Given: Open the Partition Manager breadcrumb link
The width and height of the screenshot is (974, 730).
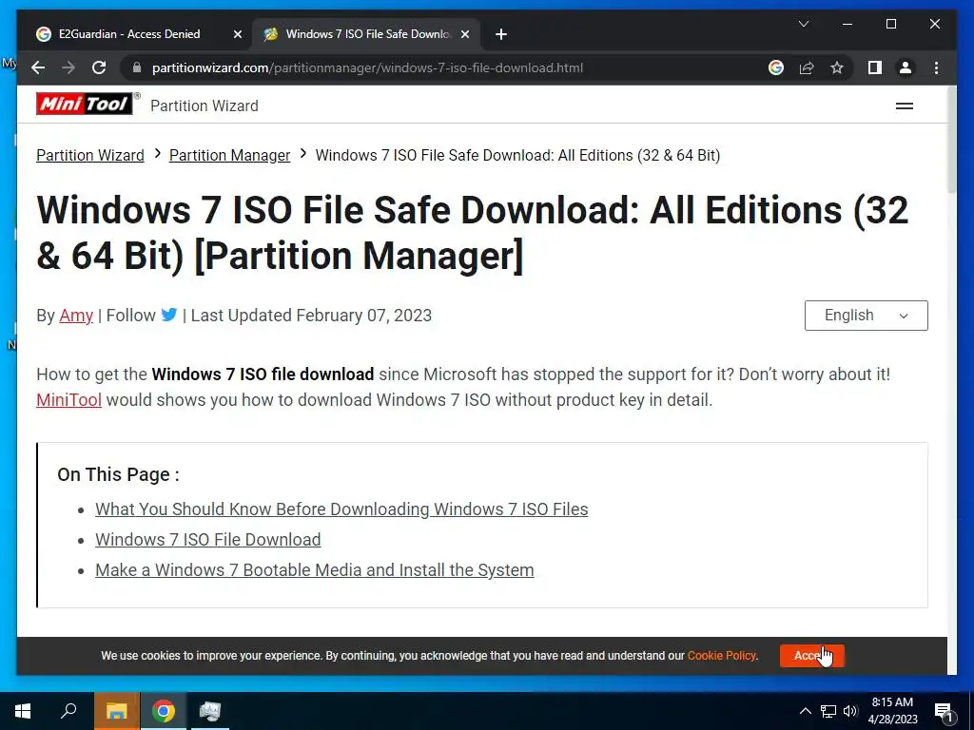Looking at the screenshot, I should [229, 155].
